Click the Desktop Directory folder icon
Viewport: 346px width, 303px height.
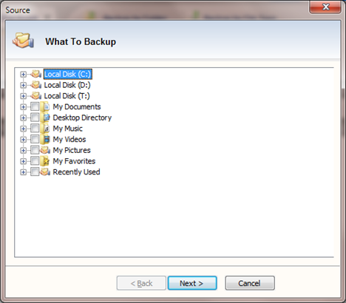45,118
